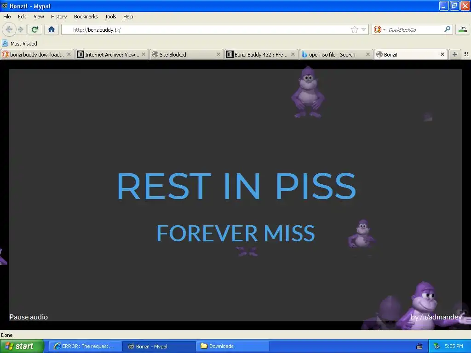The image size is (471, 353).
Task: Minimize the Mypal browser window
Action: pos(444,6)
